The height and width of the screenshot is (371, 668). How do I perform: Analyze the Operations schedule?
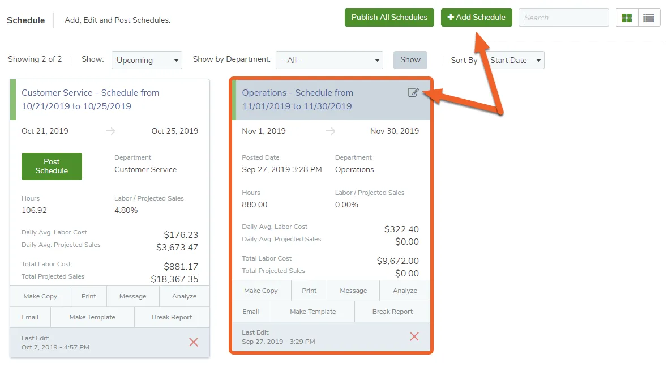click(405, 291)
